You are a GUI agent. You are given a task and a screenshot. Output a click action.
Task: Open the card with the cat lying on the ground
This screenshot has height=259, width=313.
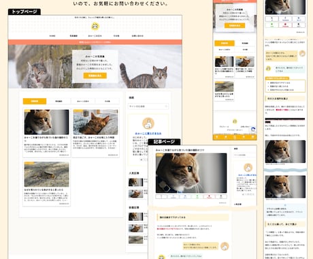(46, 183)
